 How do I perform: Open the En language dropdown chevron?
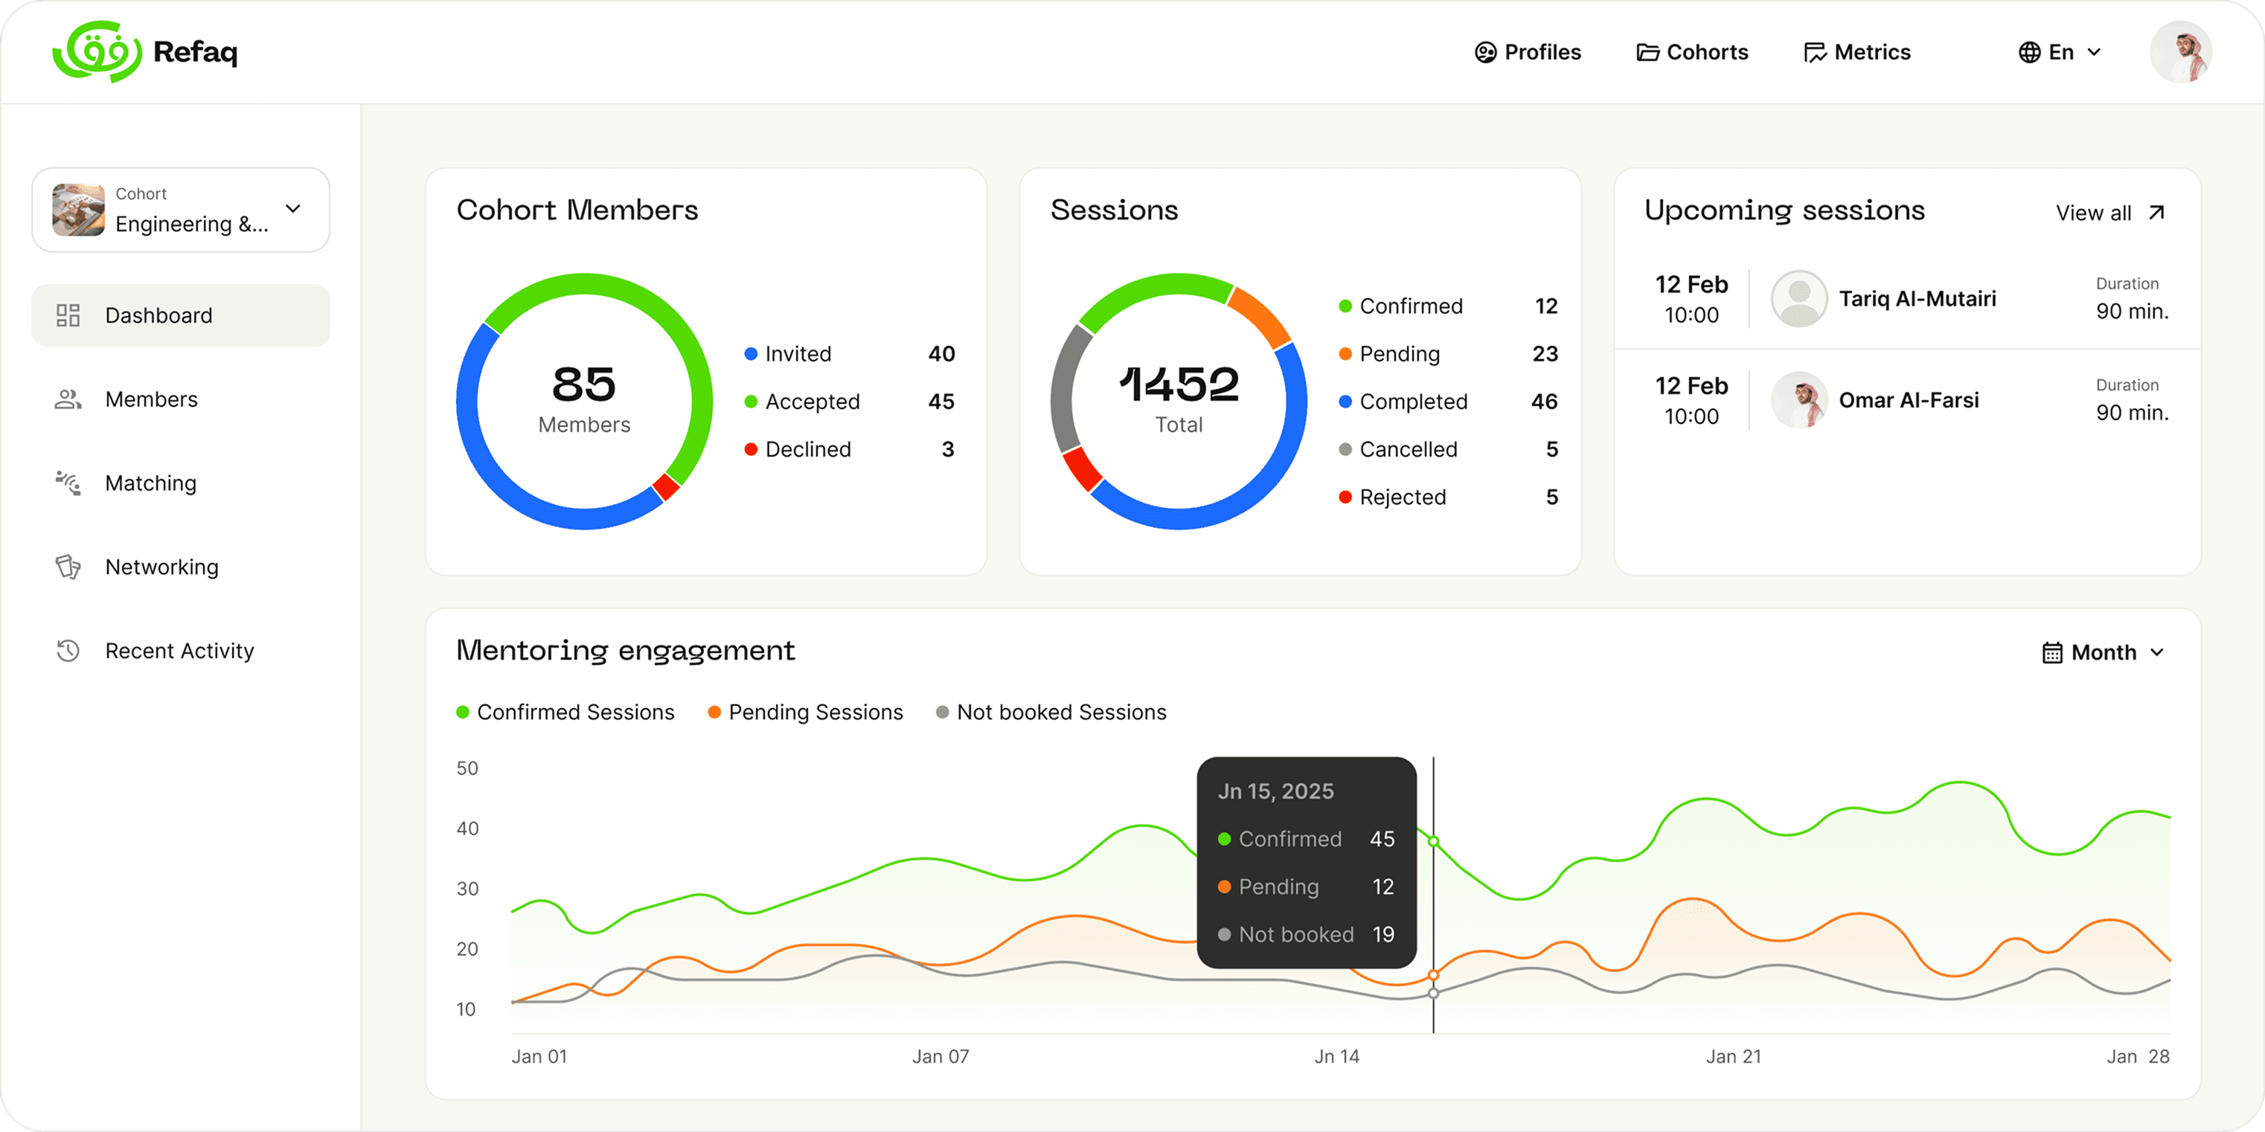[x=2095, y=53]
